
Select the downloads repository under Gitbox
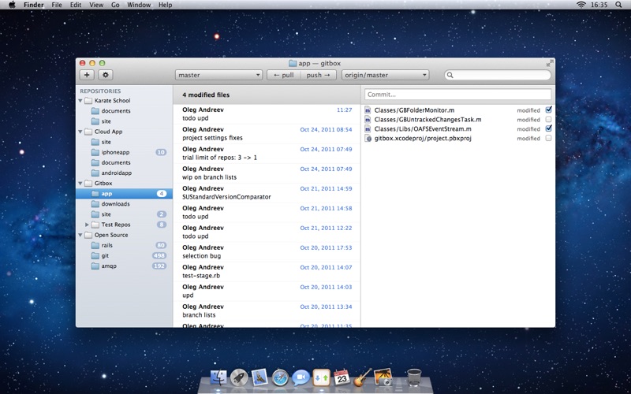124,204
